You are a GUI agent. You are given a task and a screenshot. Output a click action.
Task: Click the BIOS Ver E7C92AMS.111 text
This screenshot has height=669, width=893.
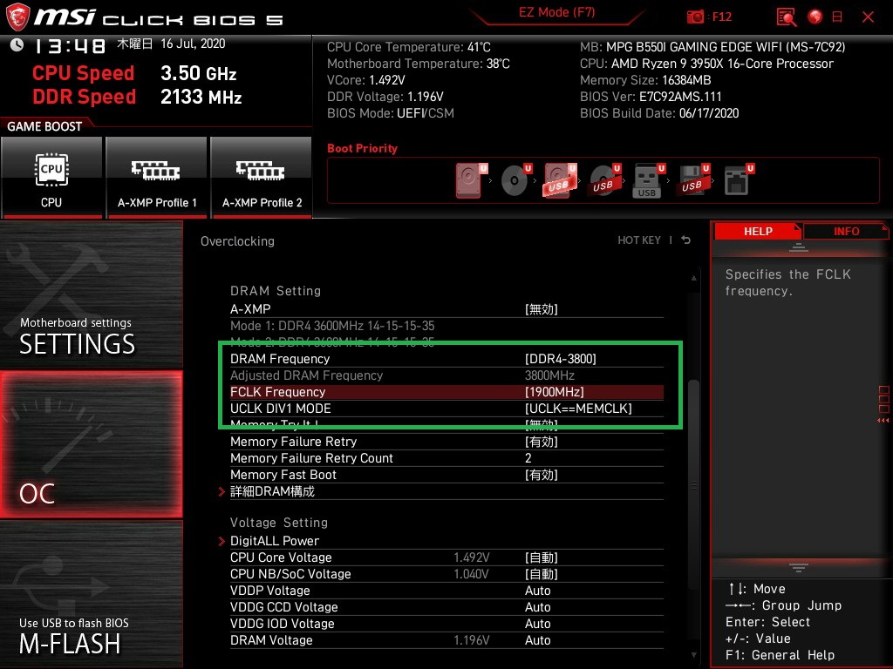651,97
